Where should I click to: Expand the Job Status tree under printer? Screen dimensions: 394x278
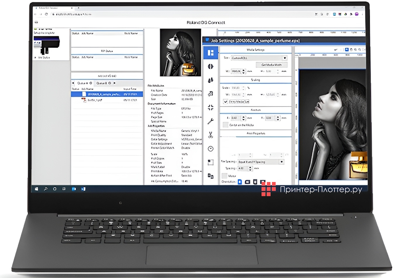(36, 58)
